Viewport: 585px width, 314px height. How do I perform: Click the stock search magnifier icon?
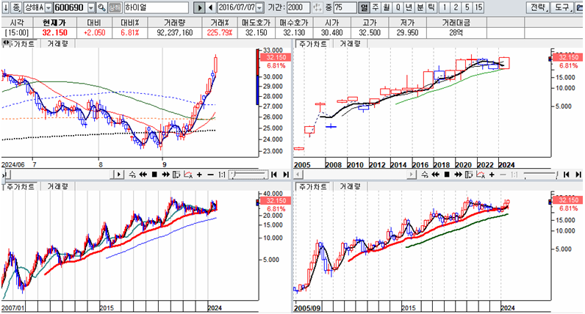[x=102, y=7]
